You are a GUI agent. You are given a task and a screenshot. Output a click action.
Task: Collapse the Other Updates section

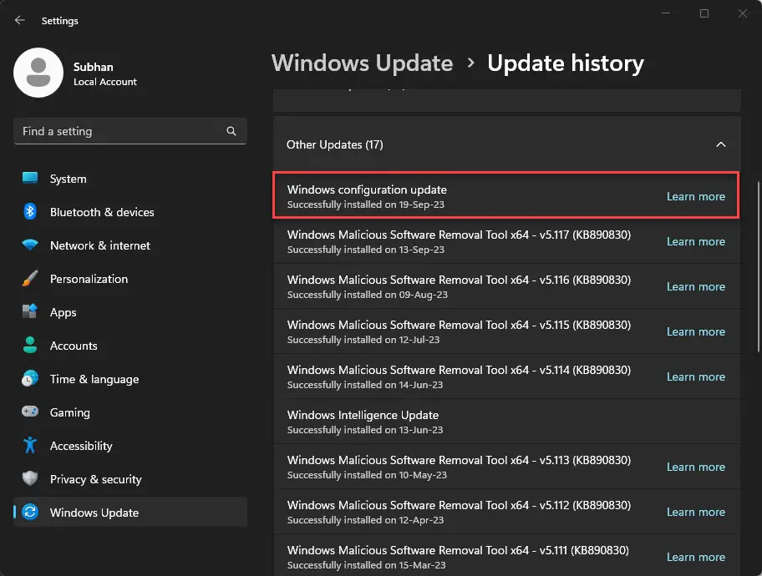point(721,144)
